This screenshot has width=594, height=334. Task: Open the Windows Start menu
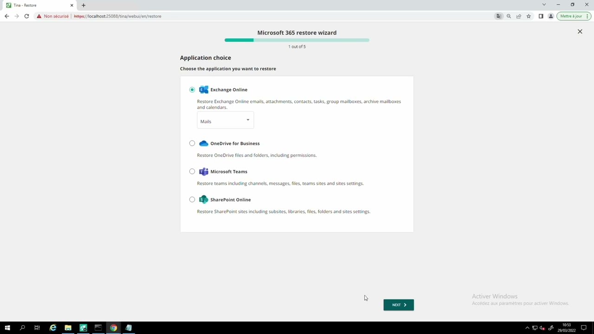pyautogui.click(x=7, y=328)
